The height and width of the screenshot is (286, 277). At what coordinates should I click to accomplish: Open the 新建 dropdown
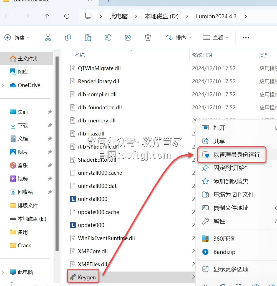click(17, 38)
